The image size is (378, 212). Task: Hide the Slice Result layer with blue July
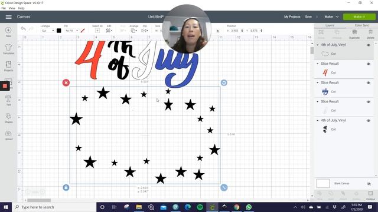click(x=369, y=82)
